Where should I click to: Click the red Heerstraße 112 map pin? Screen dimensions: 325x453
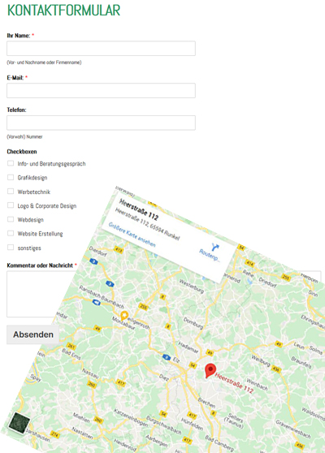[x=210, y=371]
